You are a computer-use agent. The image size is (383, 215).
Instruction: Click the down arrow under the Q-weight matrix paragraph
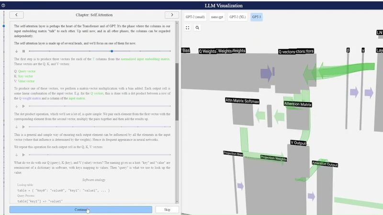coord(16,106)
